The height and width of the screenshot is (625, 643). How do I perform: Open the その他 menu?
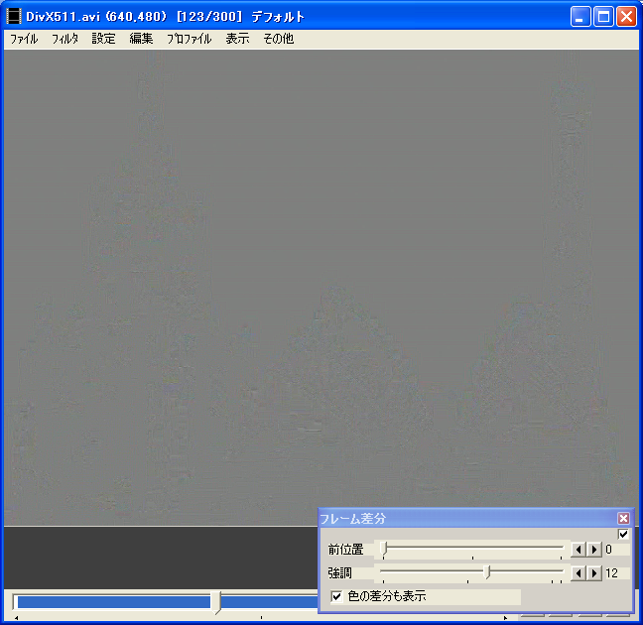click(x=278, y=40)
